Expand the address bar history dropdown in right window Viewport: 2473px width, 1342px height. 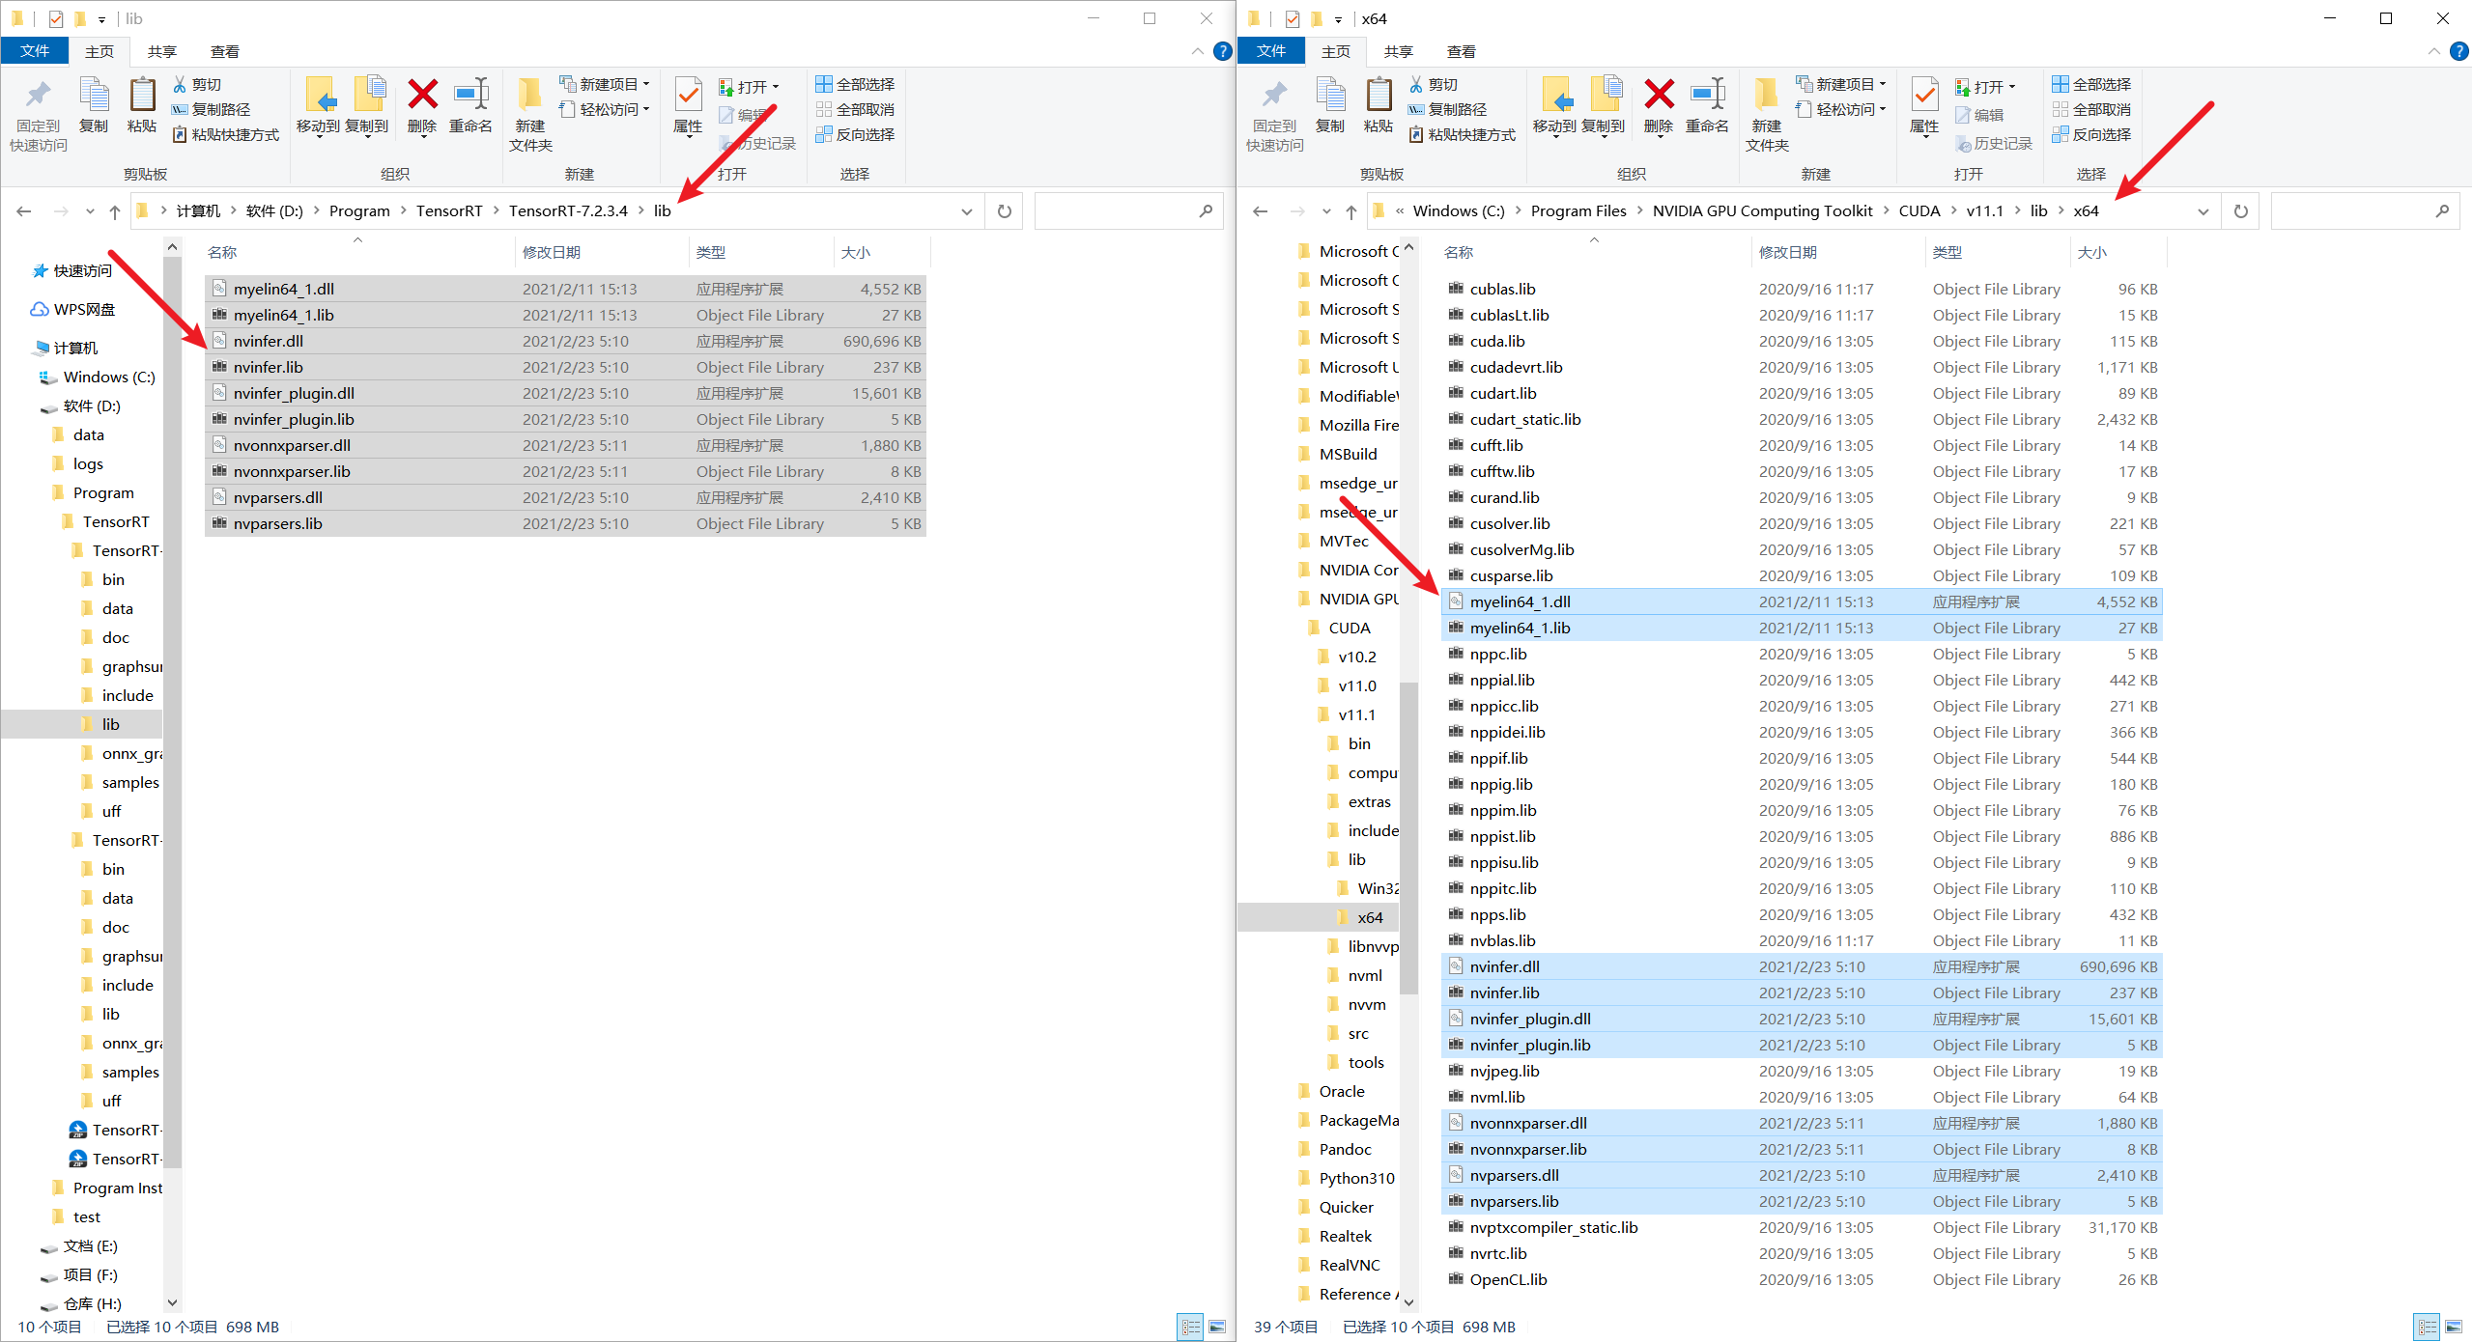pyautogui.click(x=2203, y=211)
